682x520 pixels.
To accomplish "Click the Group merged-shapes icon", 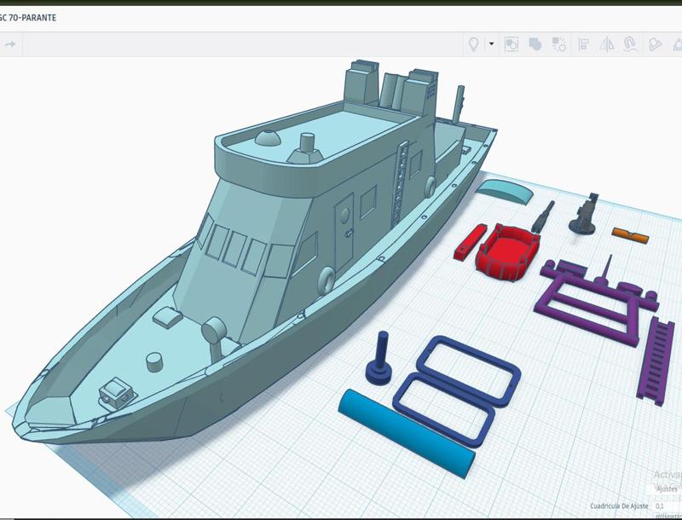I will [535, 44].
